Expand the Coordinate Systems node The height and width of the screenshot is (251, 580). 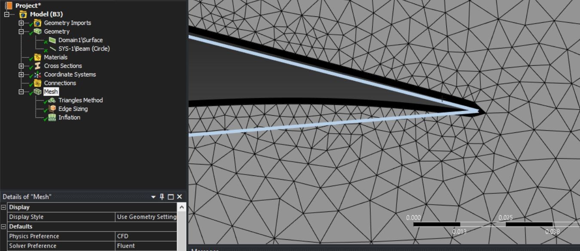tap(21, 74)
